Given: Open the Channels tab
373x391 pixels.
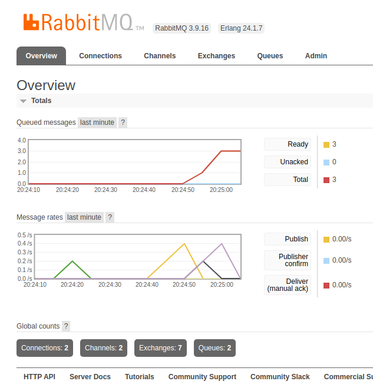Looking at the screenshot, I should tap(160, 56).
